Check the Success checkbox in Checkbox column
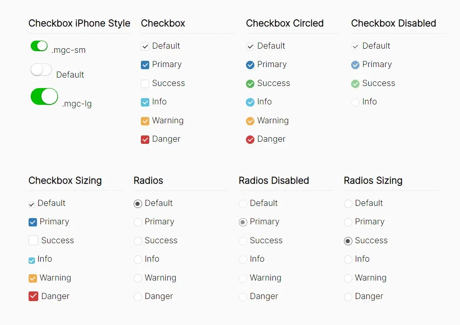Screen dimensions: 460x325 (x=145, y=83)
